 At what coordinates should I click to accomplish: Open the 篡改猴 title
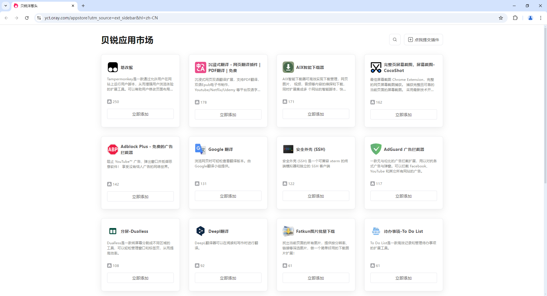(x=127, y=67)
